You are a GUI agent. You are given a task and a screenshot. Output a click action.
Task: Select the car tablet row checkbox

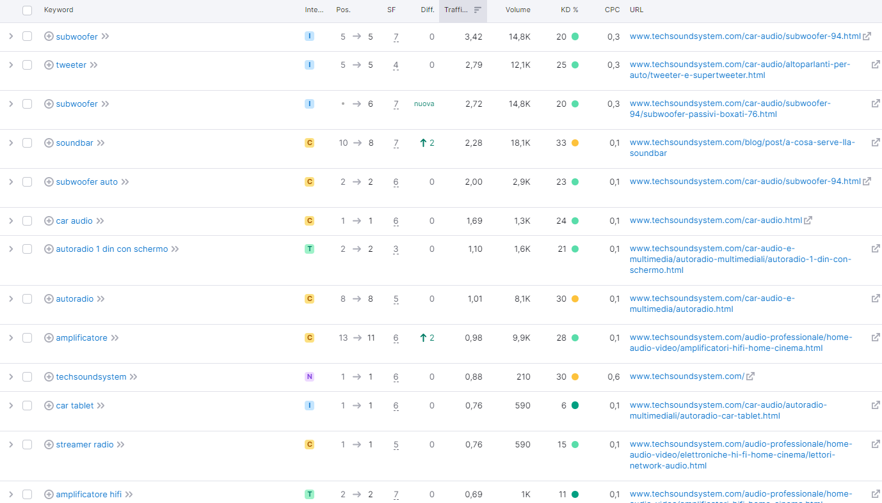click(x=27, y=405)
